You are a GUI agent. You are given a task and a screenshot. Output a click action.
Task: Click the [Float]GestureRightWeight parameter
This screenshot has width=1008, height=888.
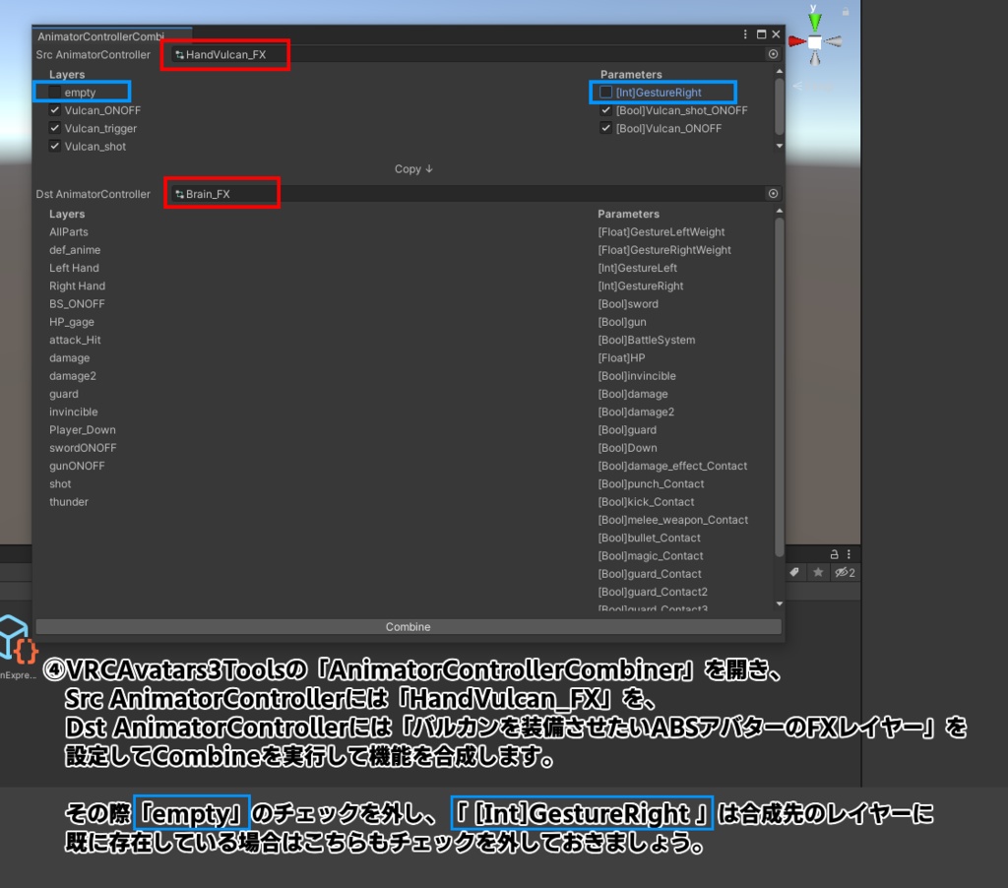pyautogui.click(x=664, y=250)
